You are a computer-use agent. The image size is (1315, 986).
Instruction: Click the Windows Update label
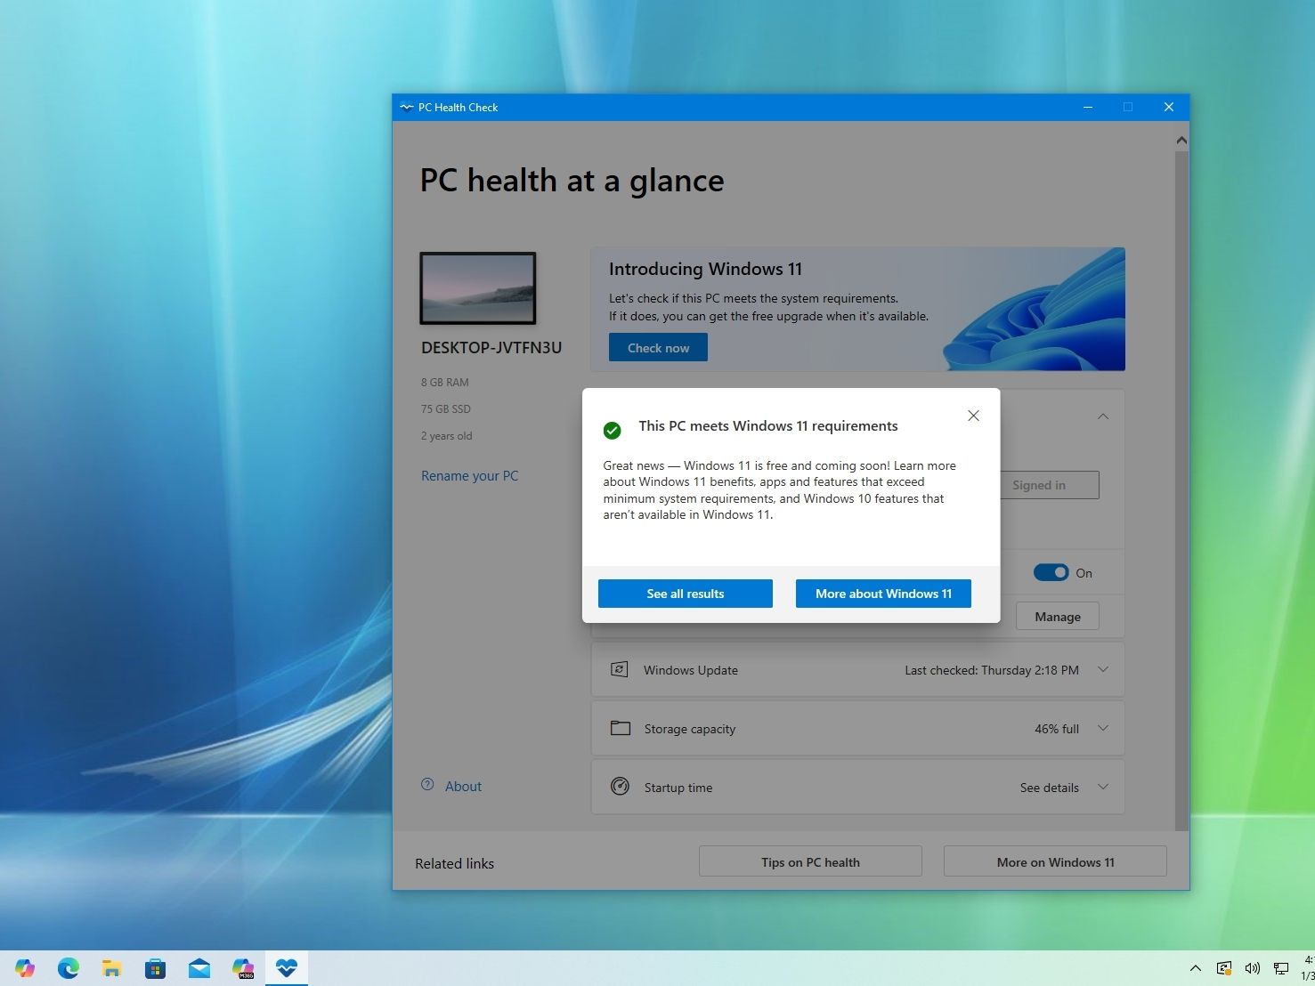[691, 670]
